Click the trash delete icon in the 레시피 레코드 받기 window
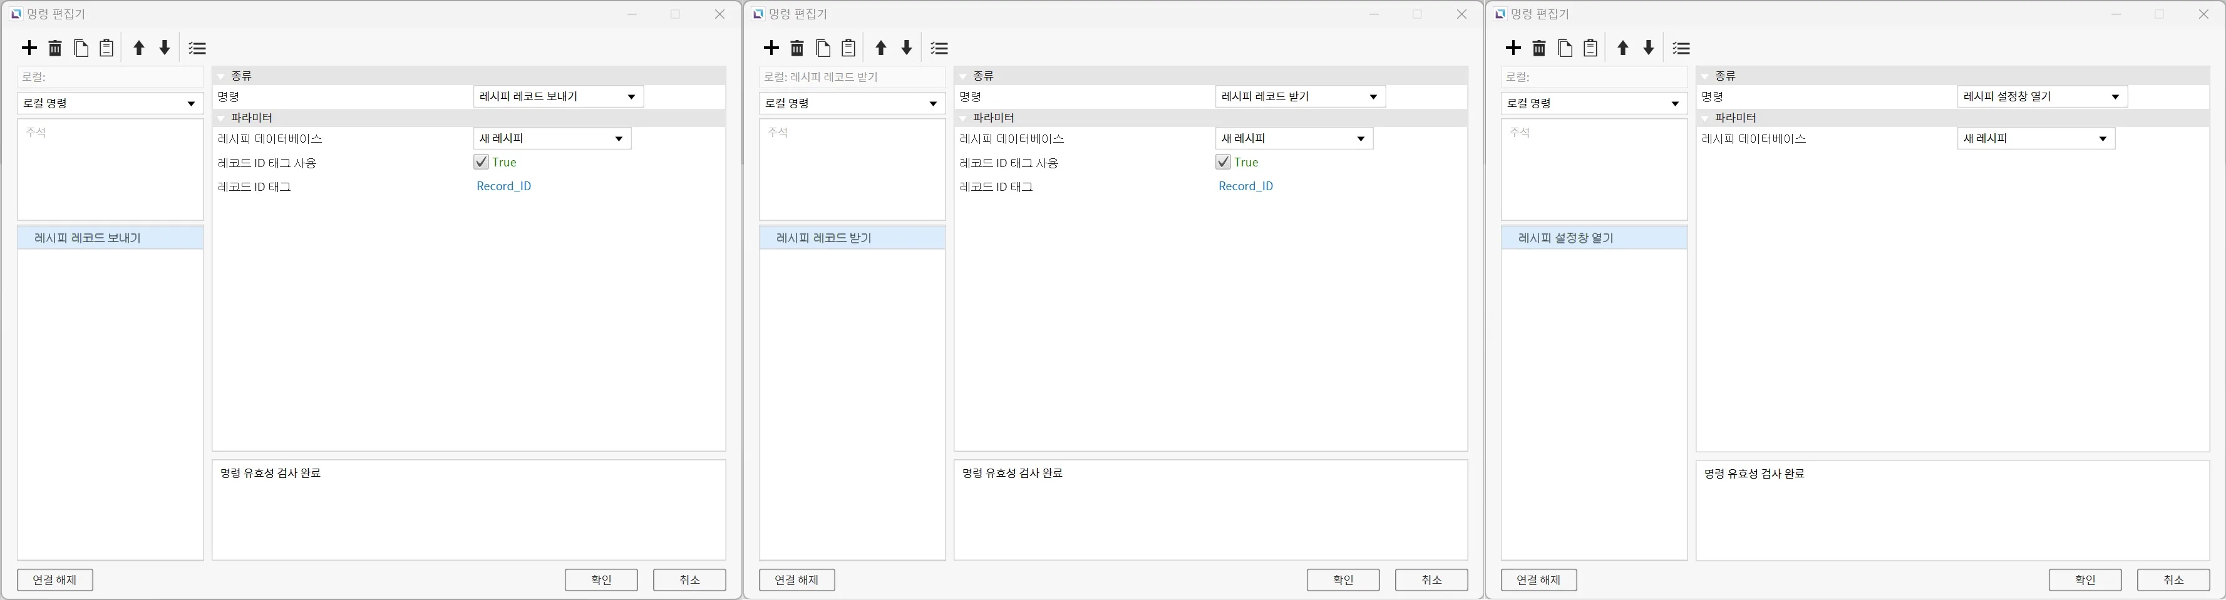2226x600 pixels. coord(796,48)
